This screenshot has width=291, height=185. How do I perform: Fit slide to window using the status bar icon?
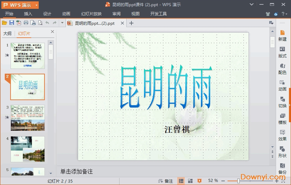[x=283, y=181]
